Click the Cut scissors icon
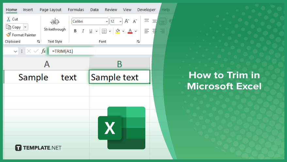Viewport: 287px width, 162px height. click(x=8, y=19)
